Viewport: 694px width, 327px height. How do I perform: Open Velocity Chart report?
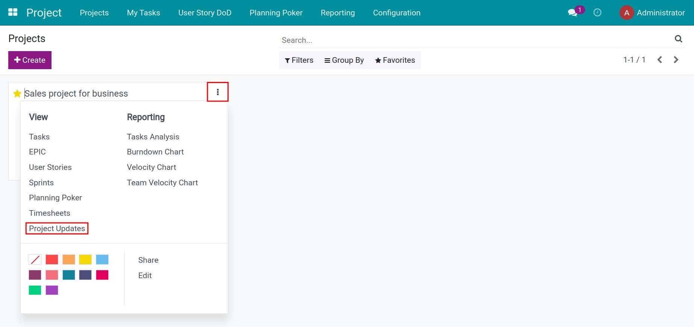(152, 167)
